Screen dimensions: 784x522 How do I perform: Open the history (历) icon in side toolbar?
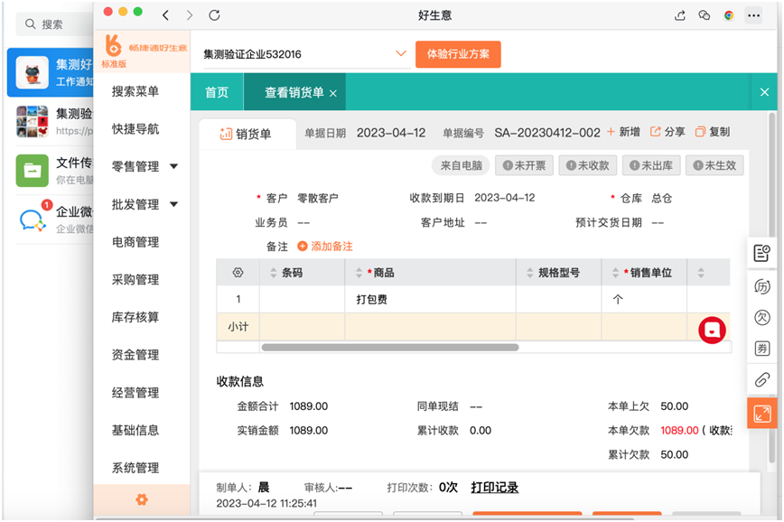(761, 286)
